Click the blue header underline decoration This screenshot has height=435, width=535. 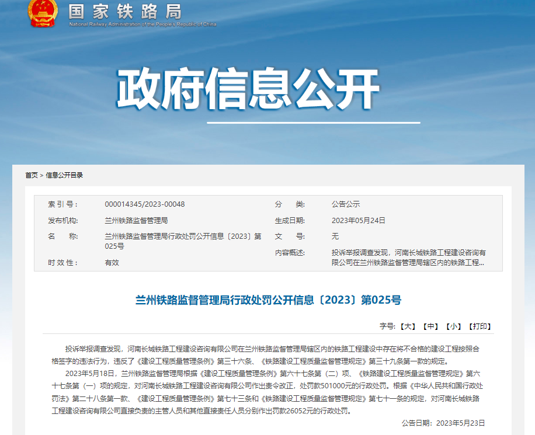[x=314, y=123]
